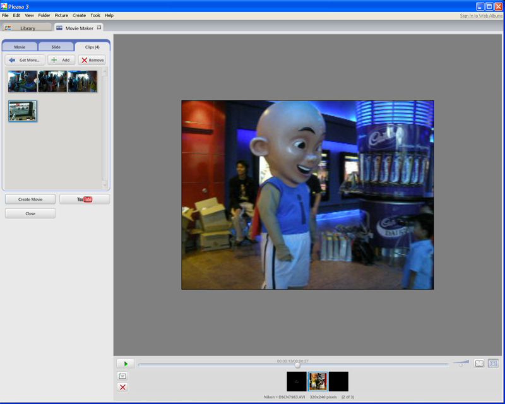Click the Add clip button

[x=61, y=60]
